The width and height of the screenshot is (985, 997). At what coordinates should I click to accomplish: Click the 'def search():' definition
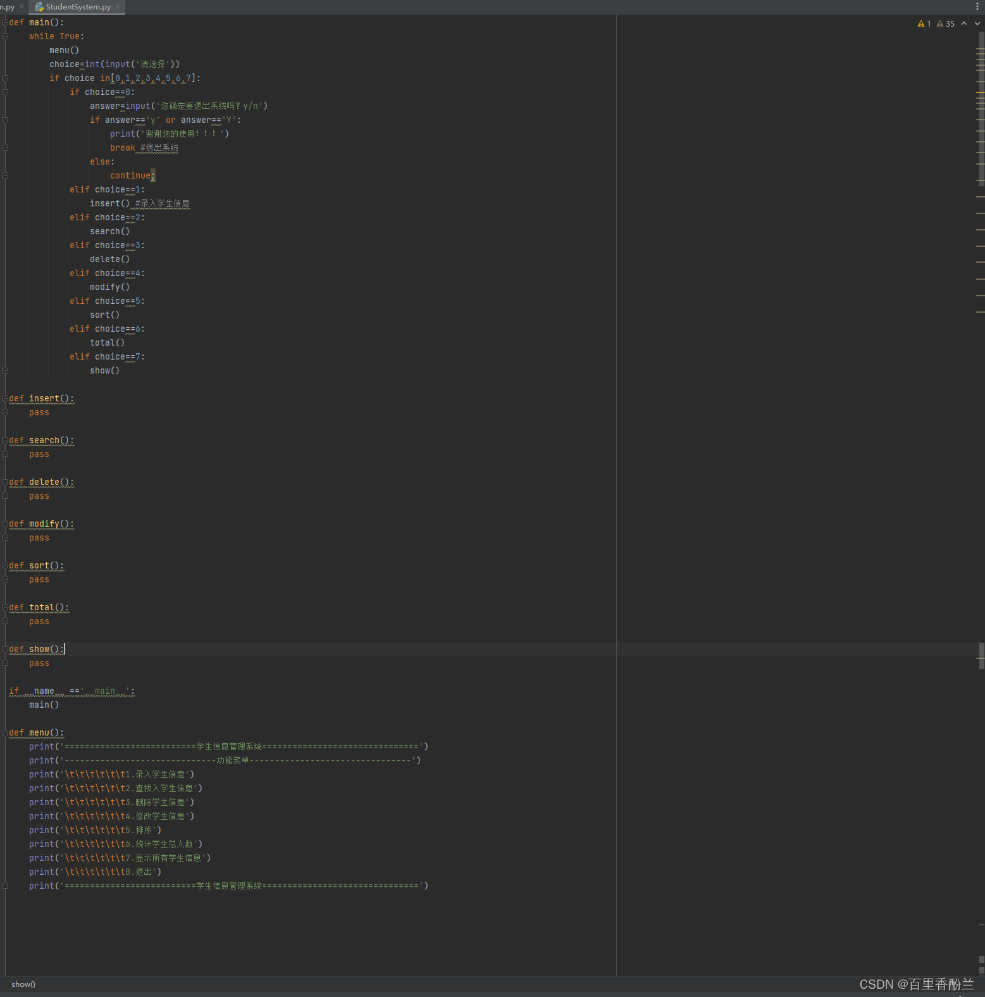point(42,440)
